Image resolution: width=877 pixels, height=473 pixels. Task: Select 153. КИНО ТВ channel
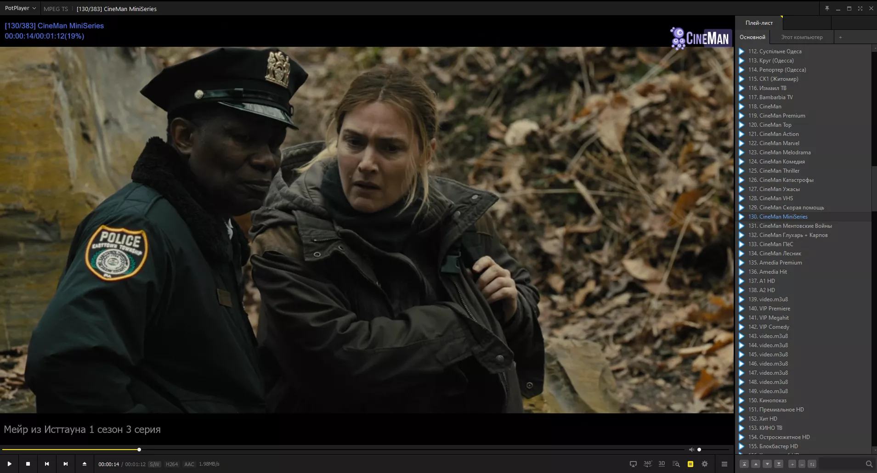pos(803,428)
